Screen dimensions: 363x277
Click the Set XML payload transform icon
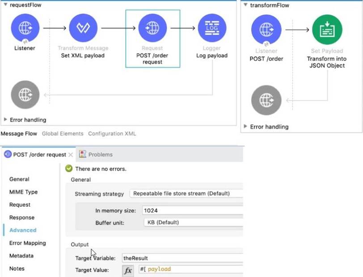(x=83, y=29)
